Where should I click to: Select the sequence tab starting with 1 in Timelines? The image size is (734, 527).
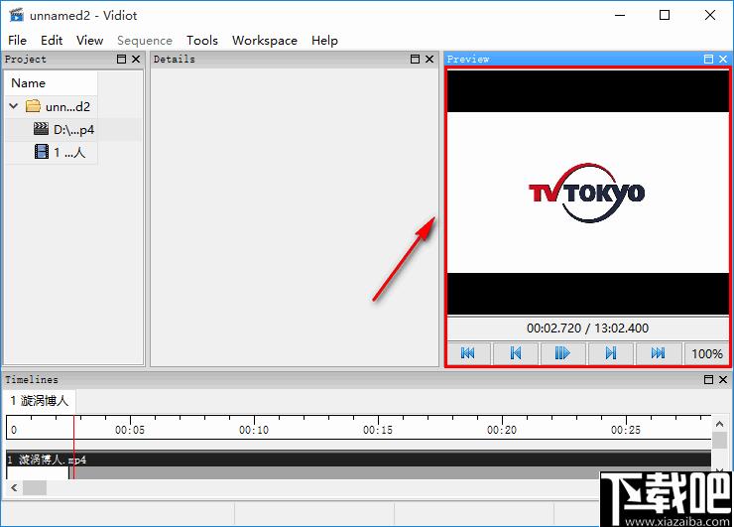pyautogui.click(x=40, y=401)
